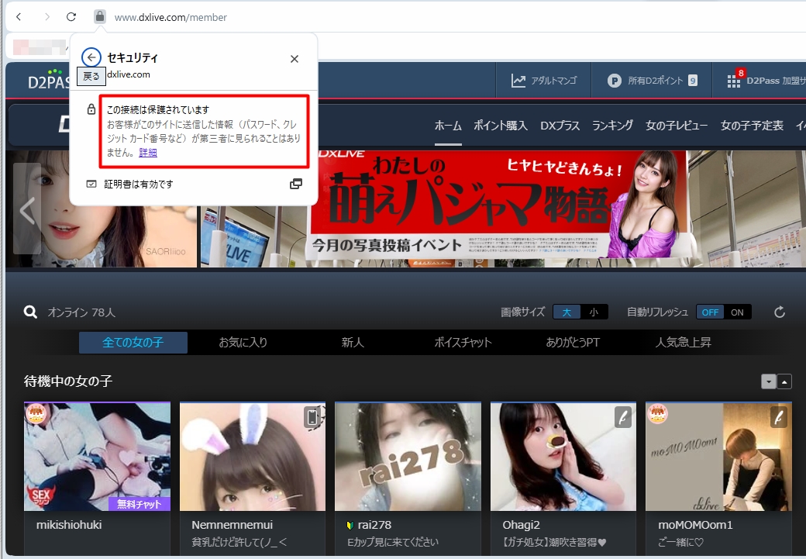Open the 所有D2ポイント balance item

[x=652, y=80]
